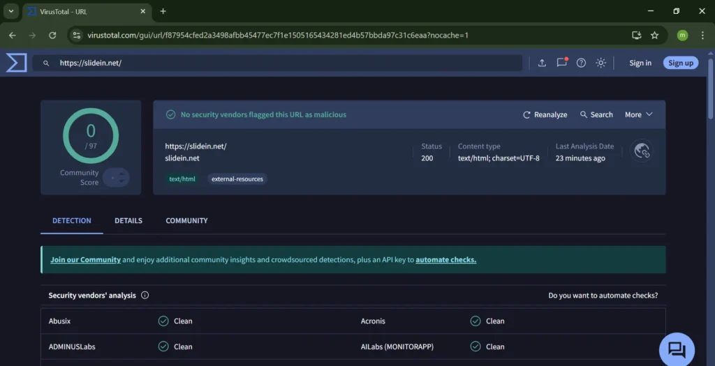Click the Acronis Clean check icon

[x=475, y=321]
